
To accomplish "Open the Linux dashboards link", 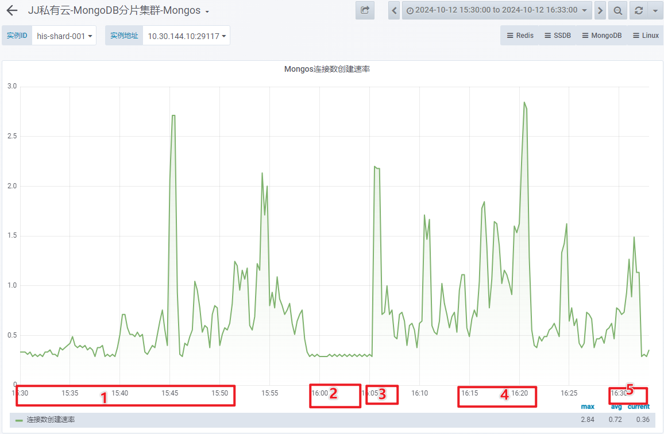I will pyautogui.click(x=646, y=36).
